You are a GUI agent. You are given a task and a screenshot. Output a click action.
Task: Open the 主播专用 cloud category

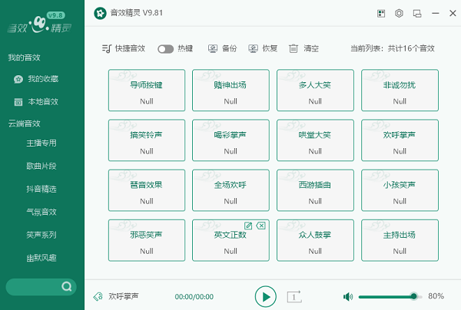(41, 143)
